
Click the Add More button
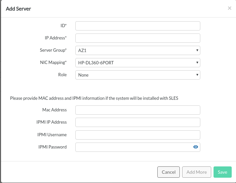196,172
